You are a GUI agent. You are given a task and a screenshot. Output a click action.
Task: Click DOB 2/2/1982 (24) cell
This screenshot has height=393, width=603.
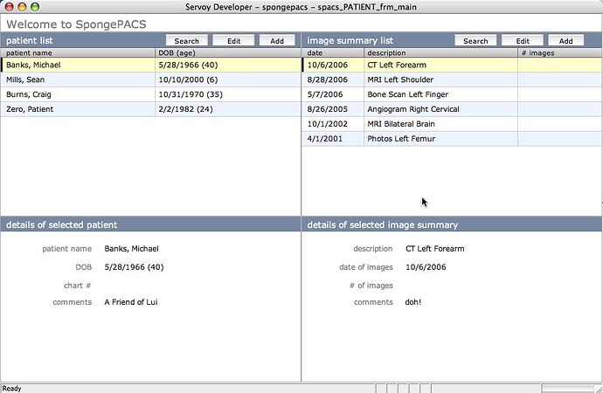click(x=228, y=109)
